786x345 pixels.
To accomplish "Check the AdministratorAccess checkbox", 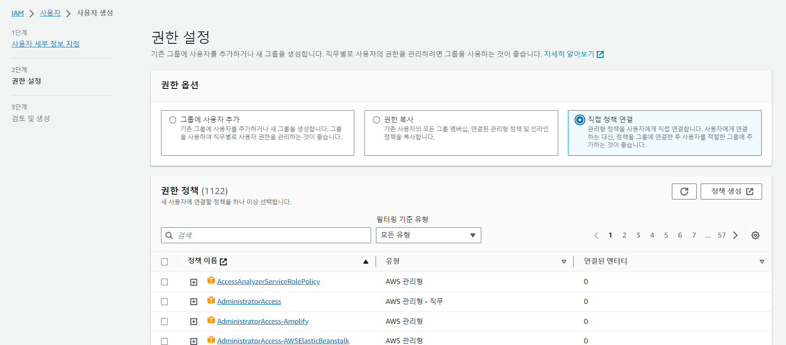I will [x=165, y=302].
